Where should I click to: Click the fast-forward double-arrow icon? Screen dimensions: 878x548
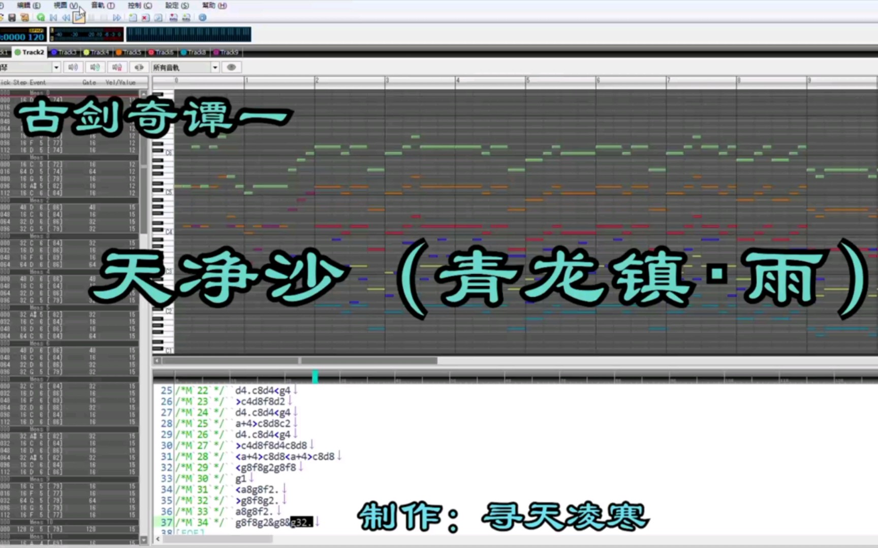tap(117, 18)
